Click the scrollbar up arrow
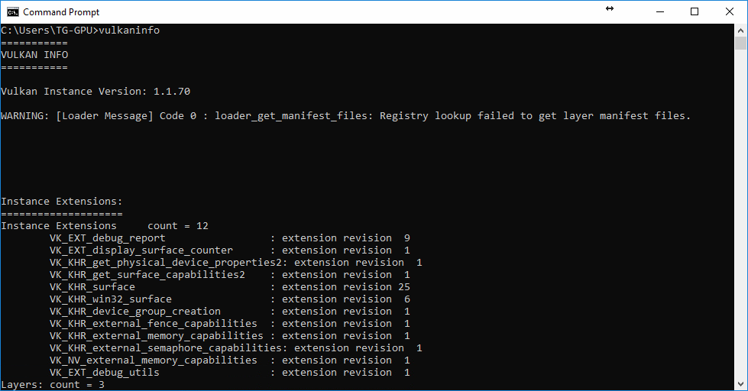 coord(740,30)
